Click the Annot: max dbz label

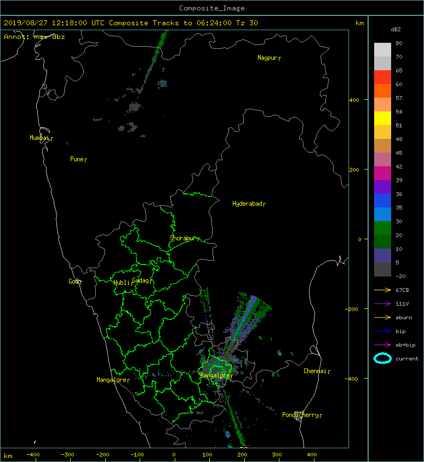point(35,37)
